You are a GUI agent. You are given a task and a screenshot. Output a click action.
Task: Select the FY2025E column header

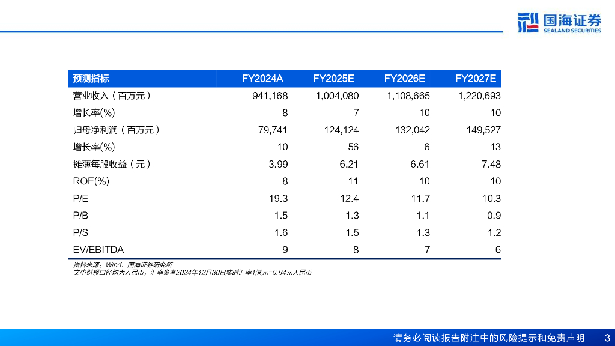tap(333, 79)
